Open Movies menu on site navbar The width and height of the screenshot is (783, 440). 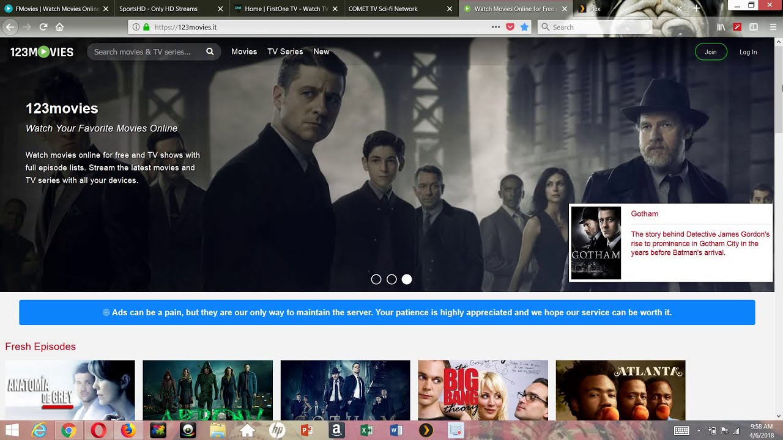click(244, 52)
